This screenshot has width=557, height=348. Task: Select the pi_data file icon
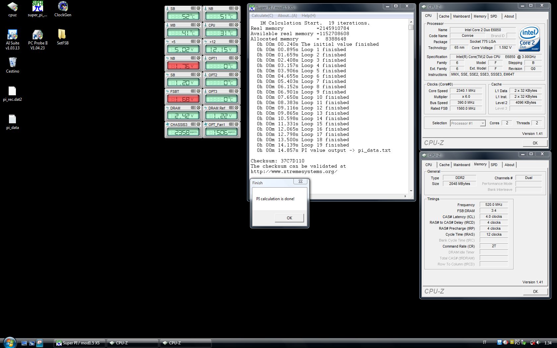pos(13,122)
